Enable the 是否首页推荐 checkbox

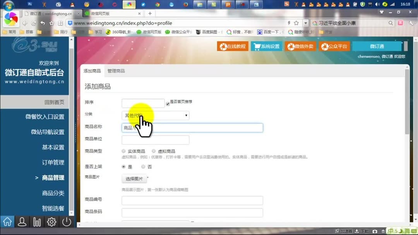(x=168, y=103)
